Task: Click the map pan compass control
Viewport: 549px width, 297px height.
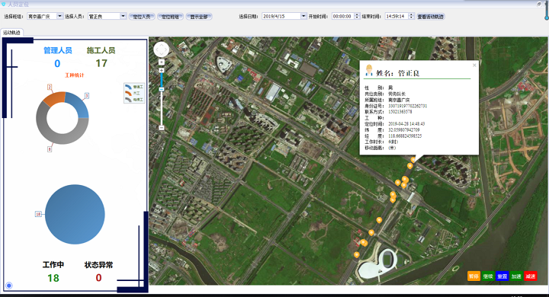Action: click(162, 49)
